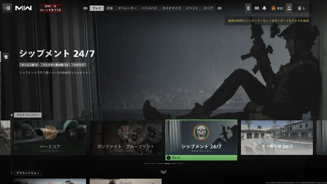This screenshot has width=327, height=184.
Task: Switch to the イベント tab
Action: point(192,8)
